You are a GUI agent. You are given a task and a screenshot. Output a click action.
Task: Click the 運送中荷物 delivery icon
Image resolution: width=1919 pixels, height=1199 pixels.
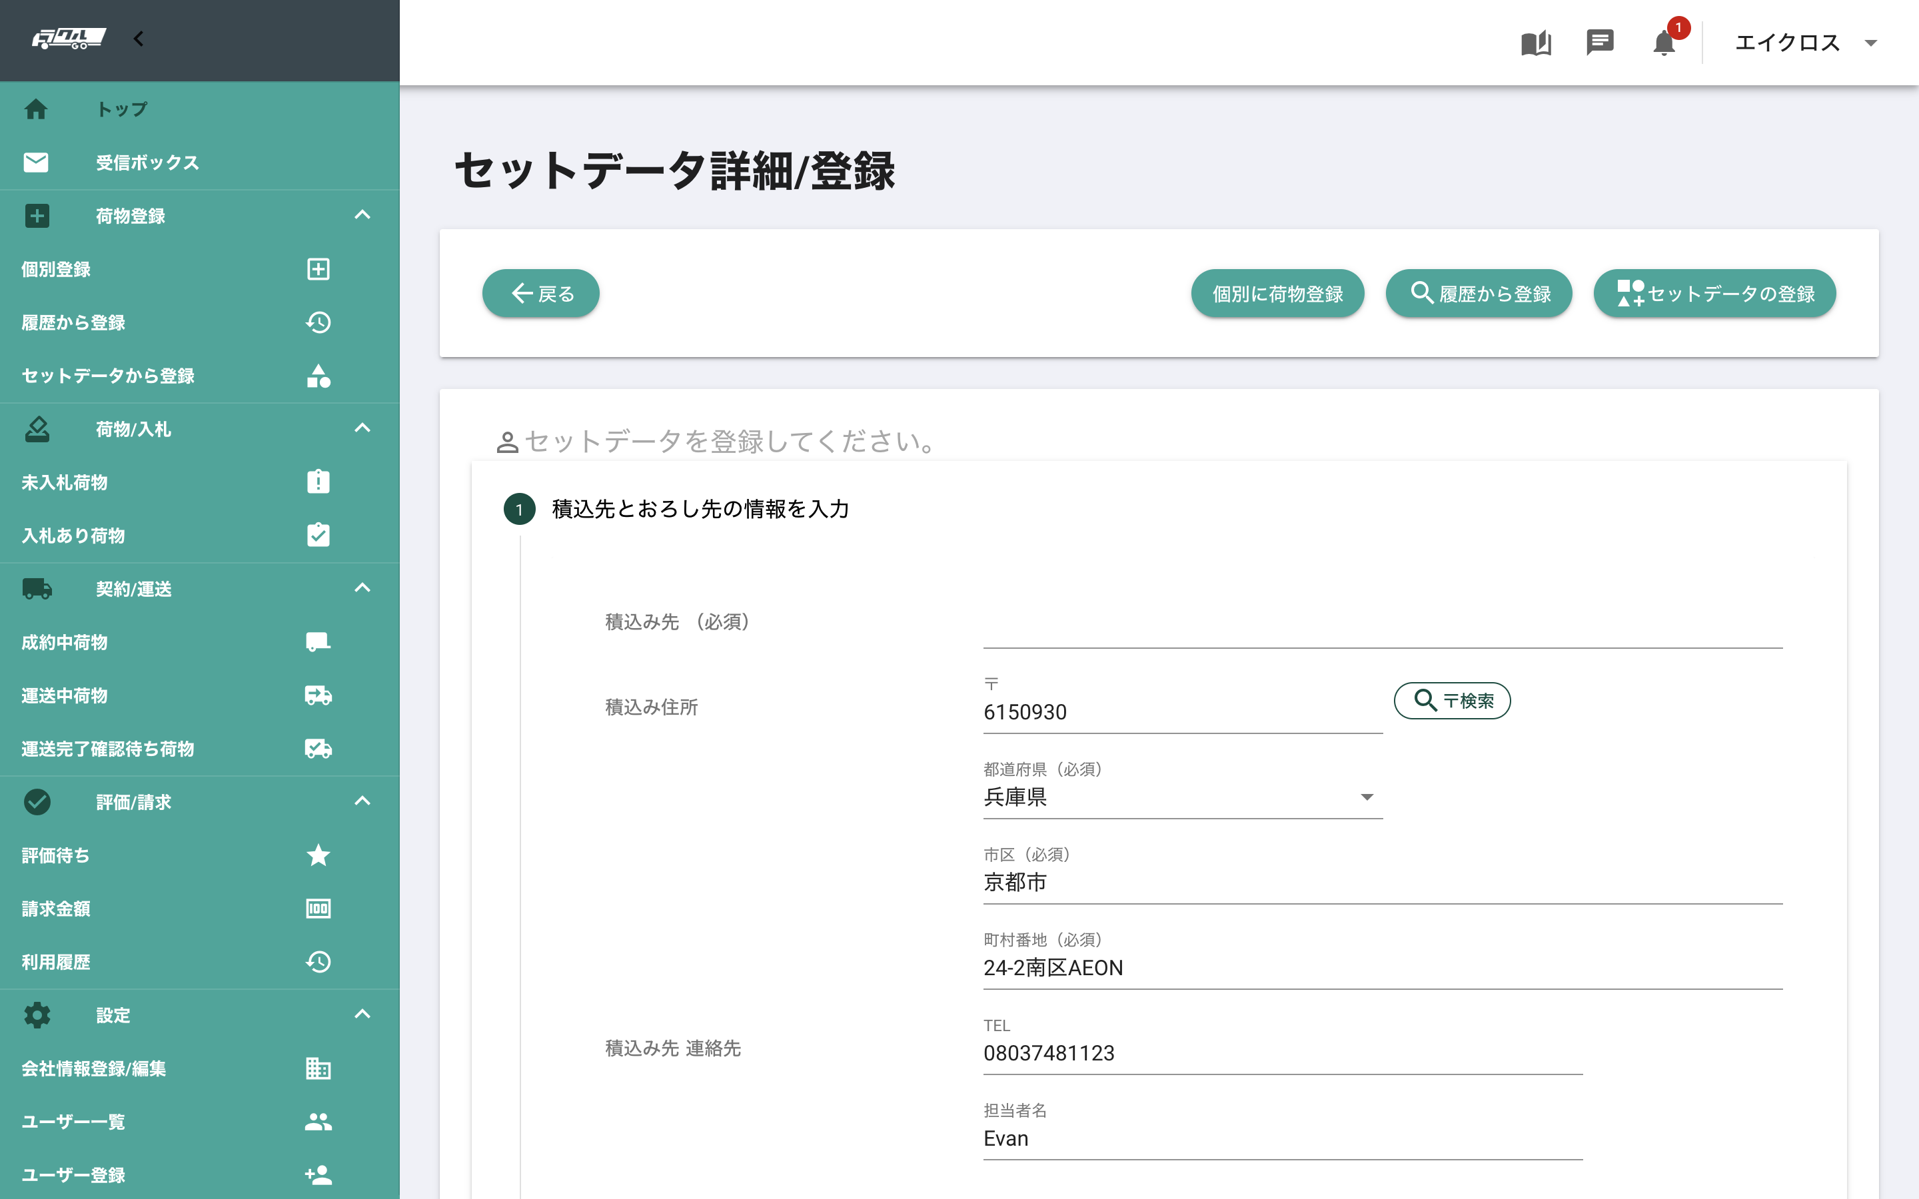[318, 695]
